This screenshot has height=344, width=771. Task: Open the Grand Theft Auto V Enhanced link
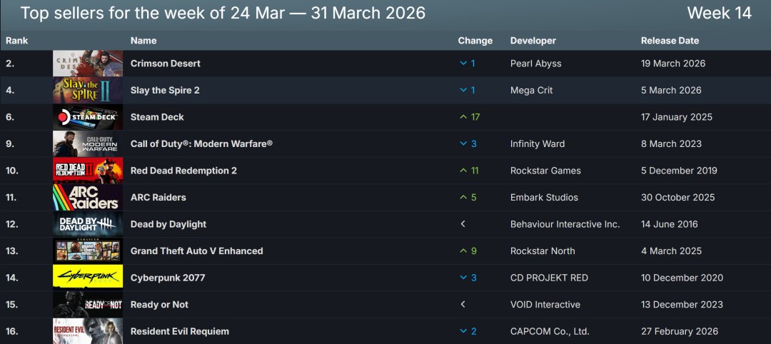pos(196,251)
